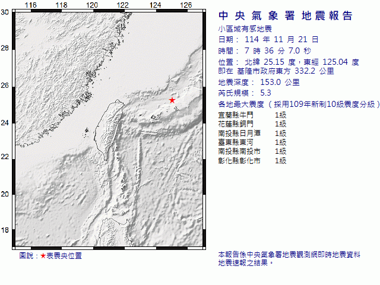The height and width of the screenshot is (285, 380).
Task: Click the latitude label 18 beside the map
Action: 5,230
